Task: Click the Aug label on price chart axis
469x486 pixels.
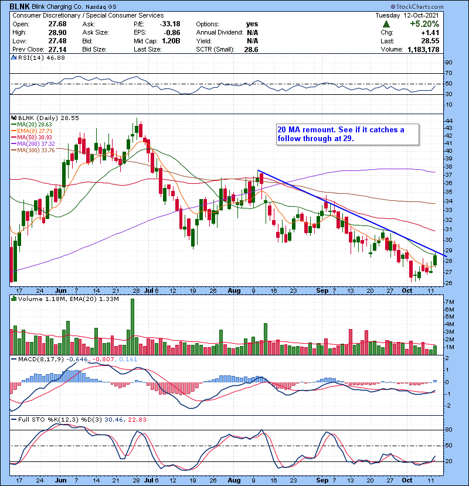Action: point(234,290)
